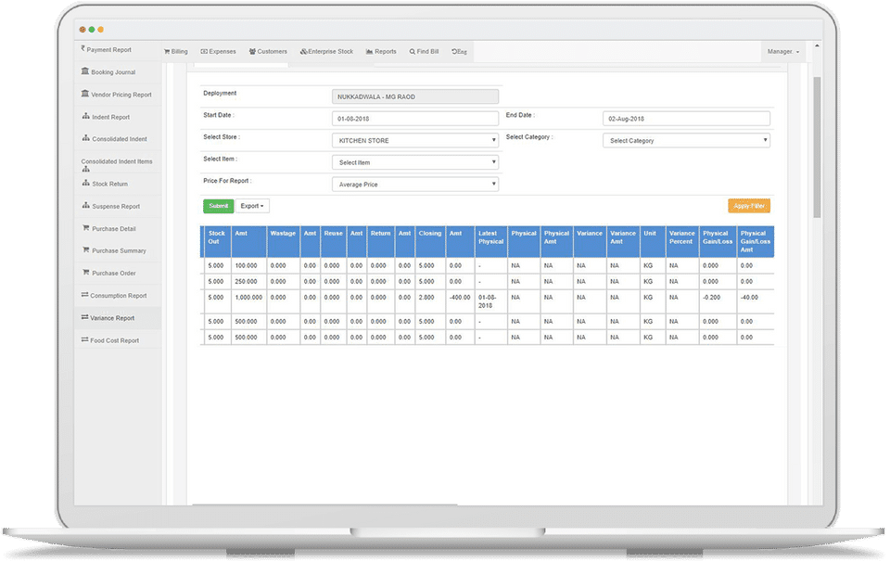
Task: Click the cart icon beside Purchase Order
Action: coord(85,273)
